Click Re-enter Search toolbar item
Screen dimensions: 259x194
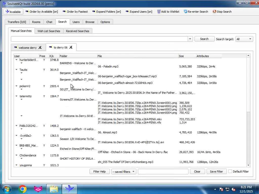coord(196,12)
